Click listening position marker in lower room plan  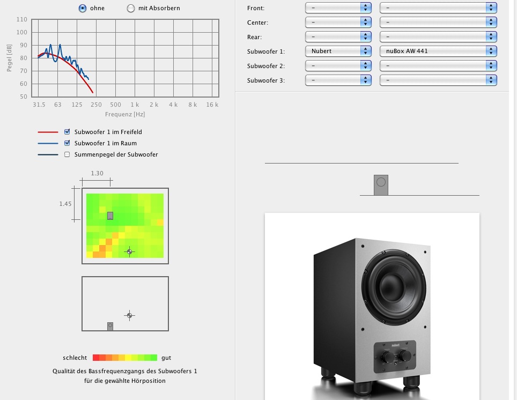[x=129, y=315]
